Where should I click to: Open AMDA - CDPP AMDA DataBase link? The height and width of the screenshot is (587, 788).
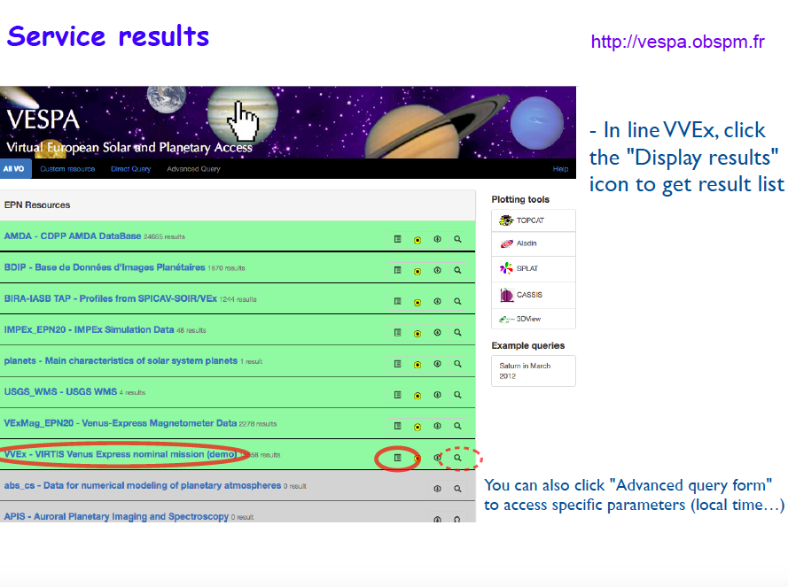[73, 236]
